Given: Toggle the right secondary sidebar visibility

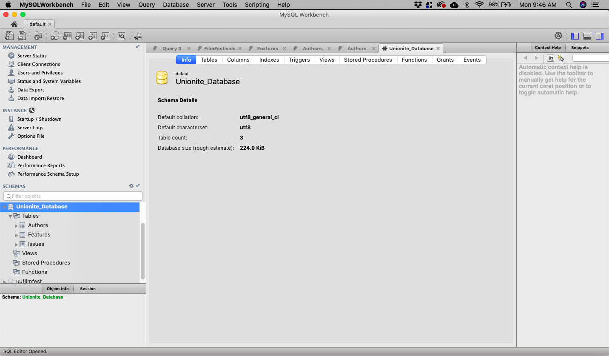Looking at the screenshot, I should pos(600,36).
